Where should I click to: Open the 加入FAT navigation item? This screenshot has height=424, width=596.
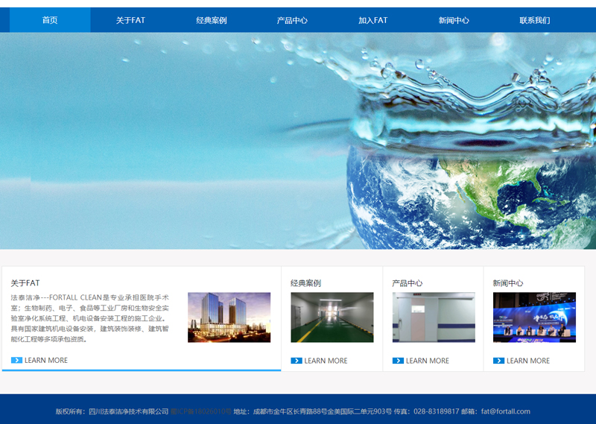click(372, 20)
